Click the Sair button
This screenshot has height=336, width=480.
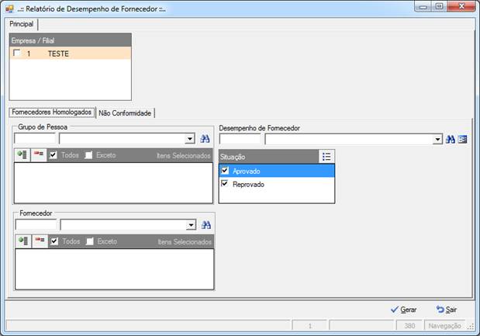(x=447, y=310)
